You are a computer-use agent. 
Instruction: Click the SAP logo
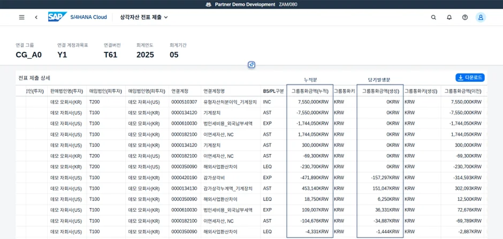[x=57, y=17]
